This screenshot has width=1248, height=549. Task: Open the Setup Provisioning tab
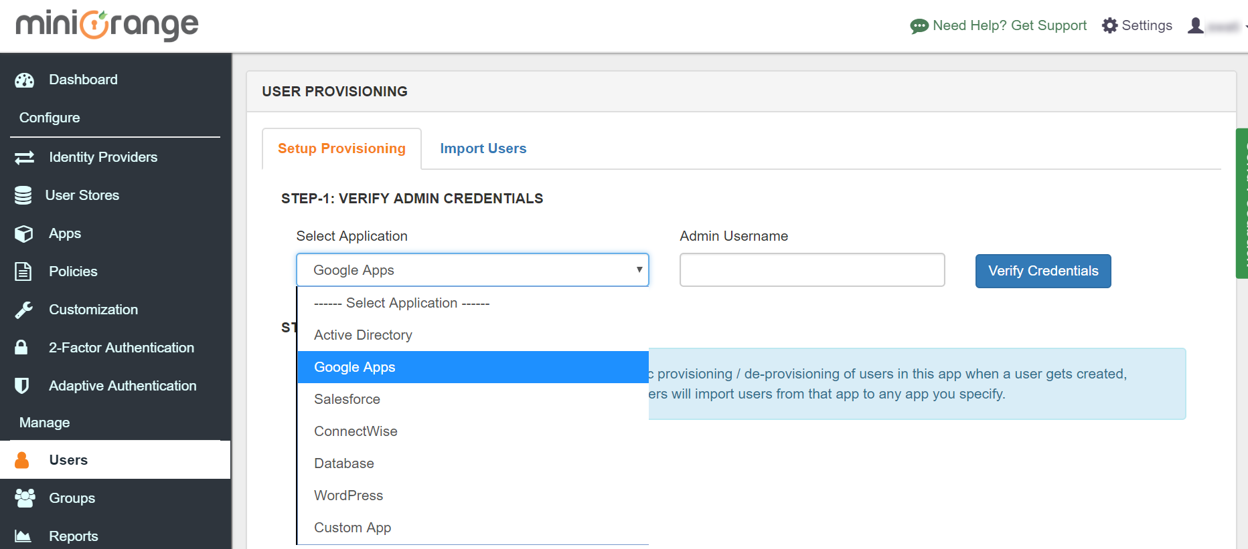[341, 148]
